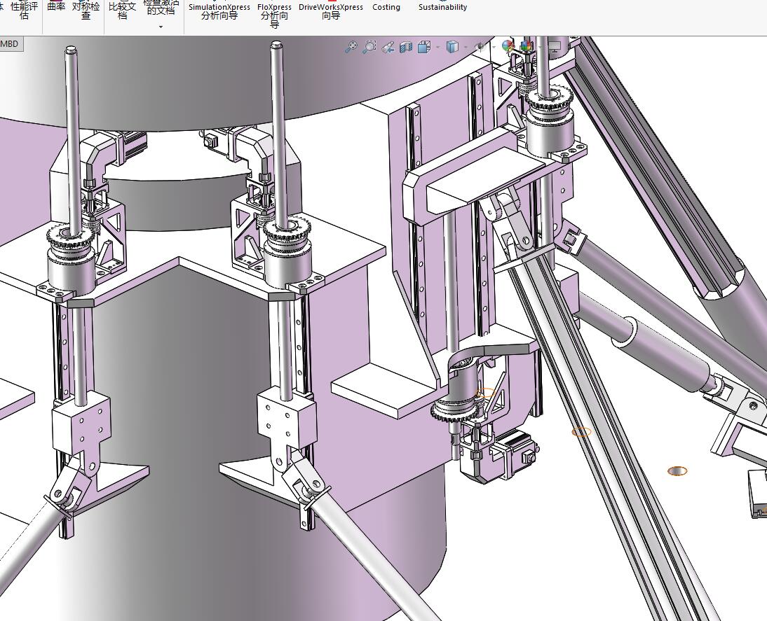This screenshot has width=767, height=621.
Task: Click the 检查激活的文档 tool
Action: (161, 8)
